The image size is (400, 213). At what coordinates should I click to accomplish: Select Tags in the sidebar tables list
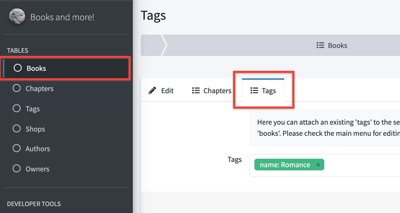tap(33, 109)
